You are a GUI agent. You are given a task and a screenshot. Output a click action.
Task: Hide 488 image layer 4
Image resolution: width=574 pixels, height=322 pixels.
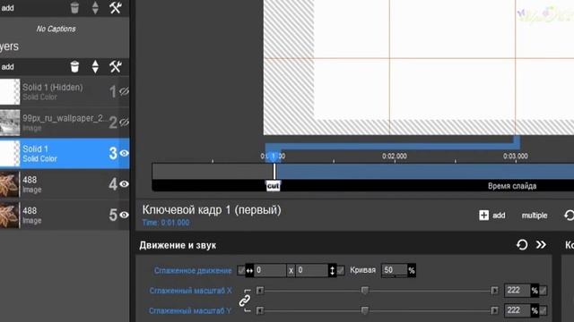tap(124, 184)
